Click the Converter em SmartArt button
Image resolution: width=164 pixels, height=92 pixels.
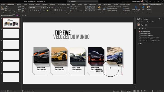click(x=76, y=11)
